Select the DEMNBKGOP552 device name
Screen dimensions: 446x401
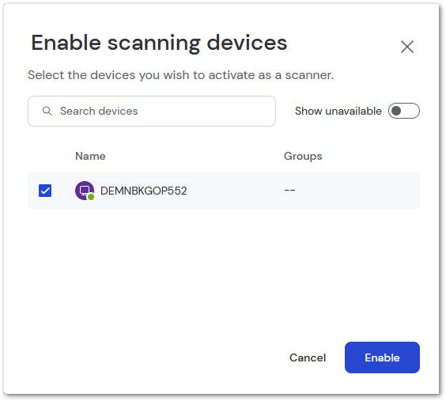tap(144, 191)
